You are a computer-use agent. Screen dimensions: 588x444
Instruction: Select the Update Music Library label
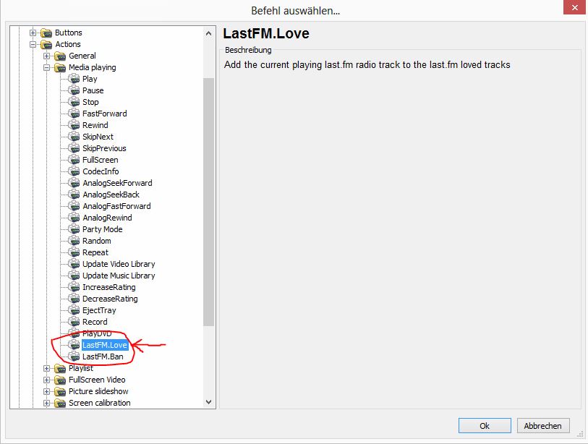(x=119, y=276)
